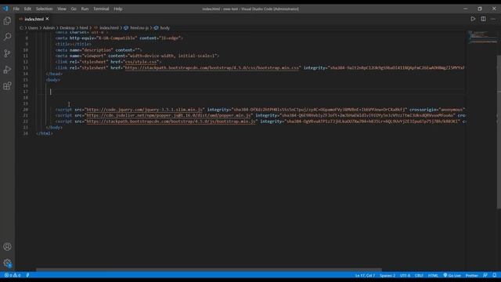Click the closing </head> tag on line 14
Screen dimensions: 501x282
(x=54, y=74)
